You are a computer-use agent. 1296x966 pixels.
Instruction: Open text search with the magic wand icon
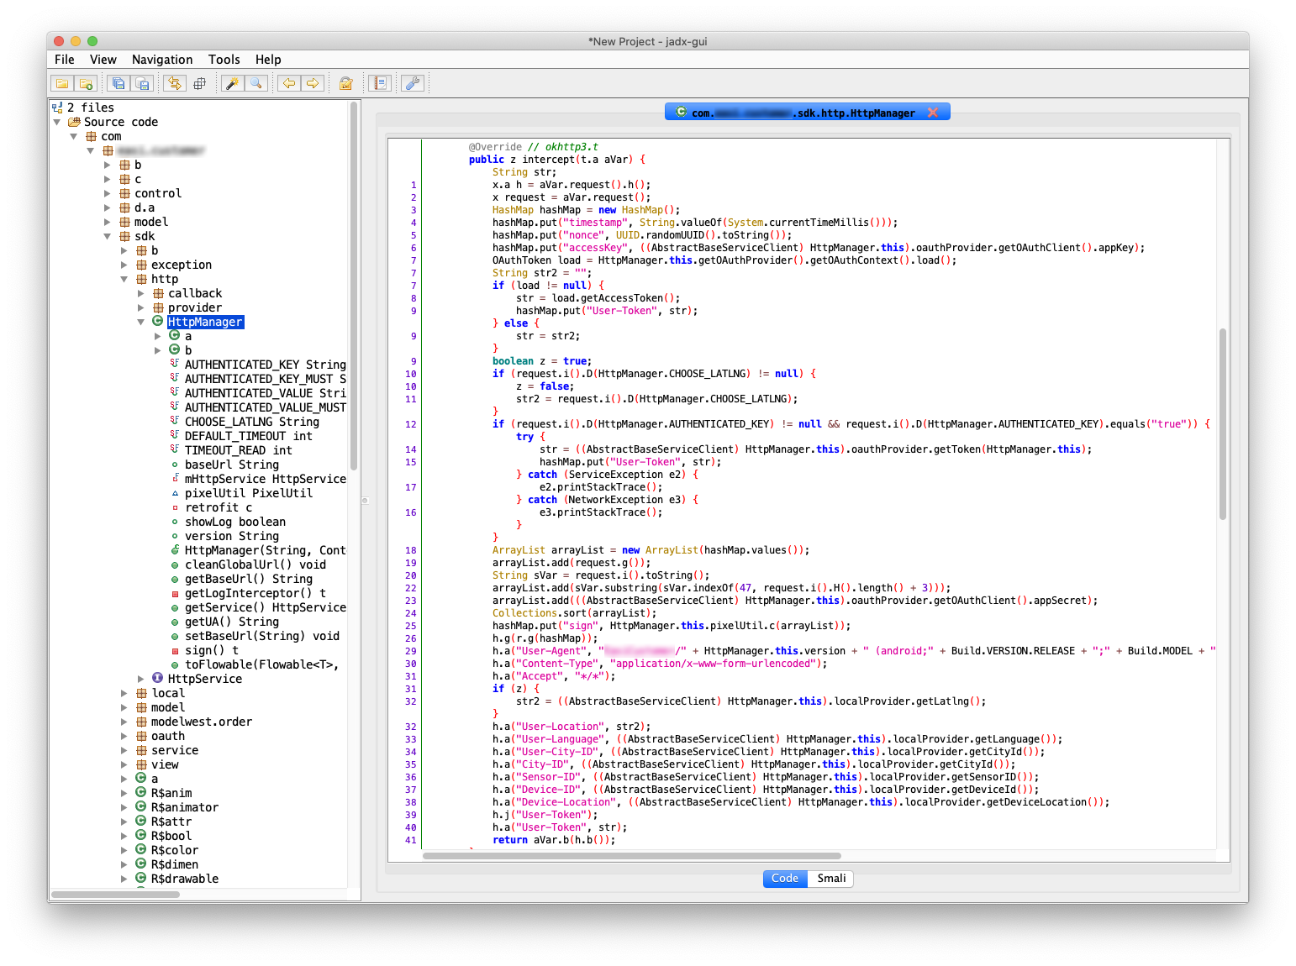point(232,83)
